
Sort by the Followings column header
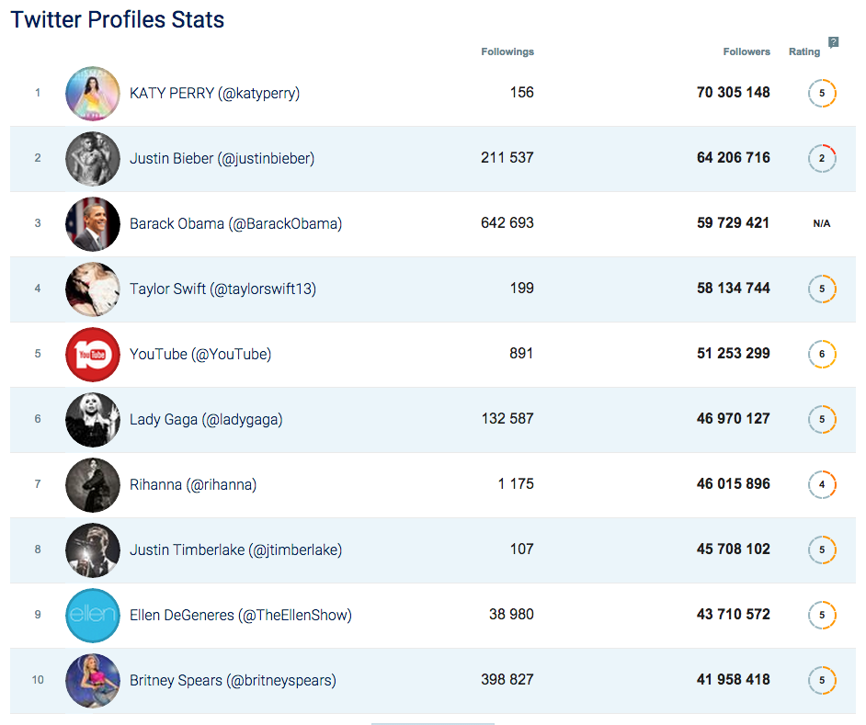point(507,51)
